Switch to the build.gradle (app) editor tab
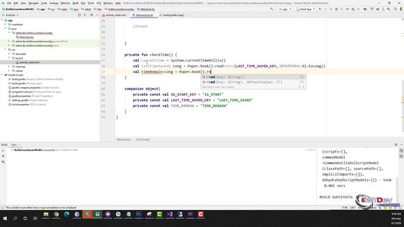This screenshot has height=227, width=404. tap(173, 15)
